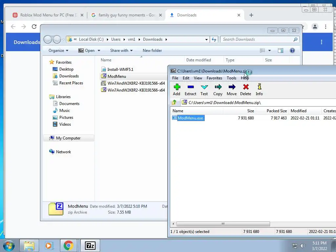336x252 pixels.
Task: Sort Explorer files by Date modified
Action: pos(203,60)
